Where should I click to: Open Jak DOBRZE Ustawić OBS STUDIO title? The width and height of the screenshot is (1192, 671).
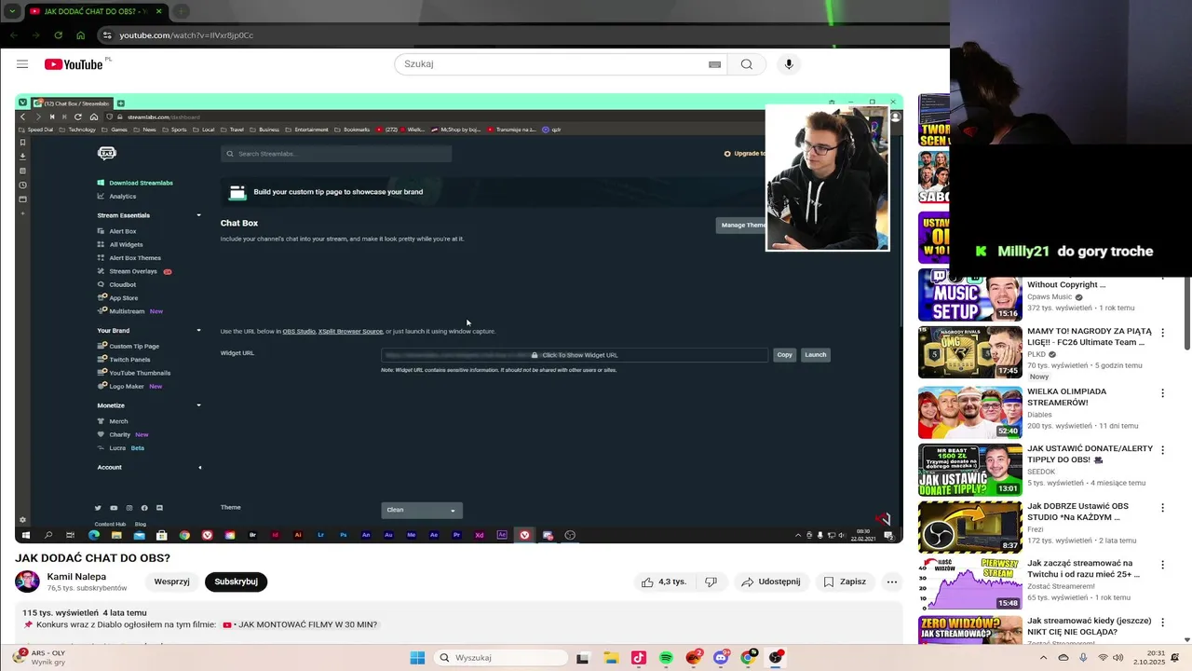tap(1077, 512)
